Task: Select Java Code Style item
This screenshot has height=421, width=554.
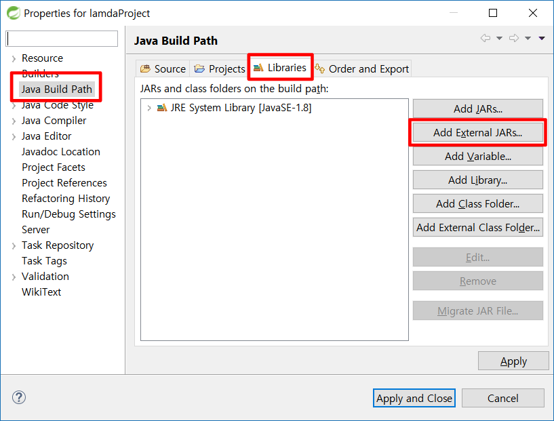Action: [57, 105]
